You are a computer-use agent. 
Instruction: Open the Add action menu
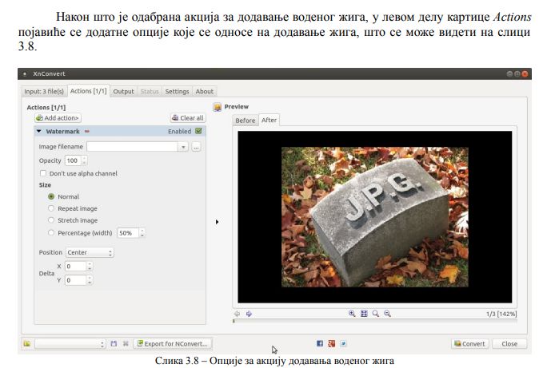pyautogui.click(x=58, y=118)
